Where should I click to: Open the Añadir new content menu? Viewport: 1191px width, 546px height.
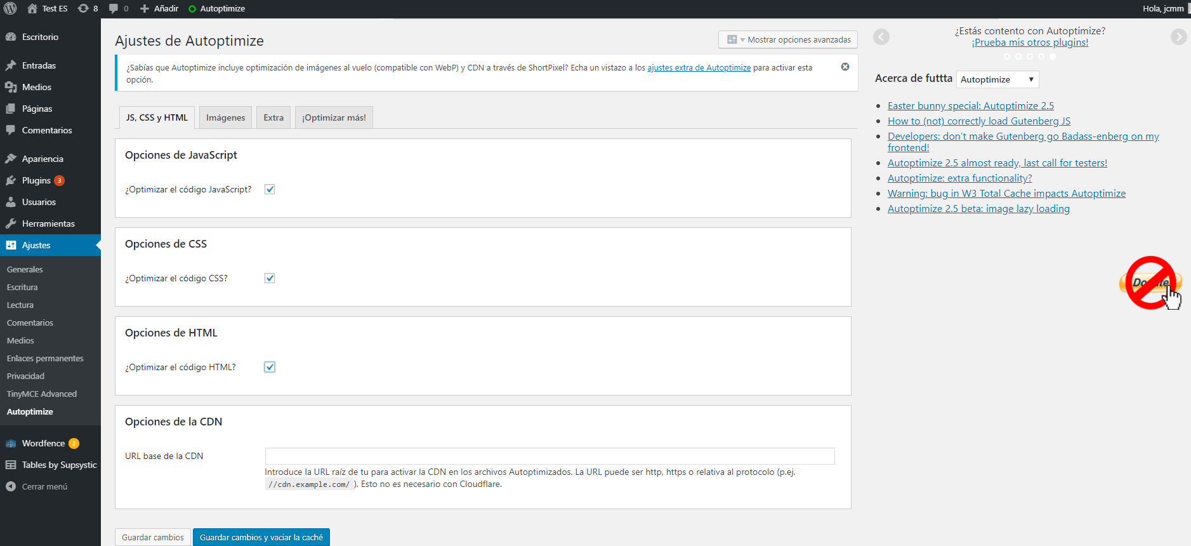pyautogui.click(x=159, y=8)
